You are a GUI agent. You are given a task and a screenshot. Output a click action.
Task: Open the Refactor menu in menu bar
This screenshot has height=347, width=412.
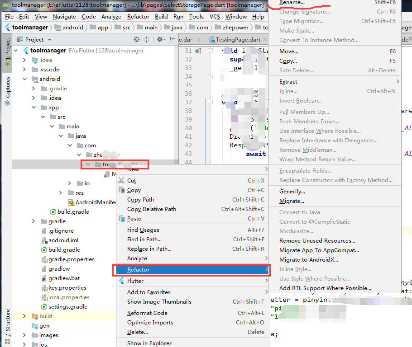tap(138, 17)
